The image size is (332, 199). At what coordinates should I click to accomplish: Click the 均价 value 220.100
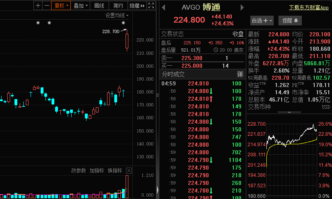click(x=320, y=34)
